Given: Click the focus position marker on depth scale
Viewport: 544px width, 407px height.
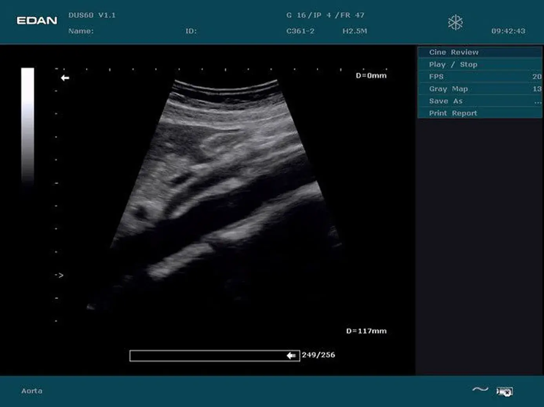Looking at the screenshot, I should [x=59, y=275].
